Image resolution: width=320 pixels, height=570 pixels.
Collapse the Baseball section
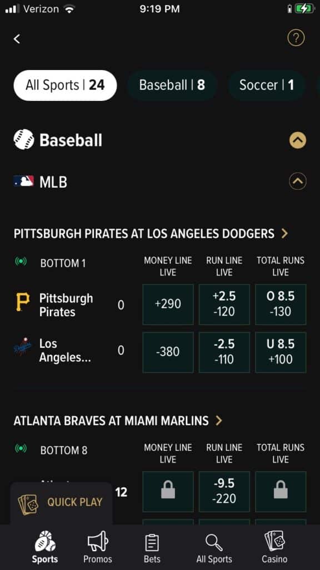298,140
